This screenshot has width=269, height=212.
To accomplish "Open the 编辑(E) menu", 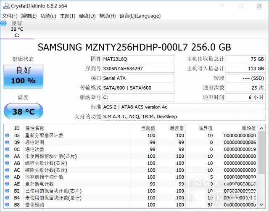I will 29,16.
